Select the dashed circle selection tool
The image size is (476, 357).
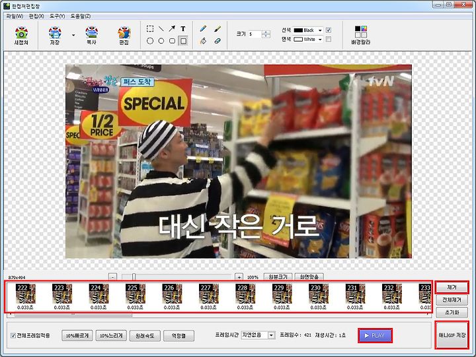point(150,41)
